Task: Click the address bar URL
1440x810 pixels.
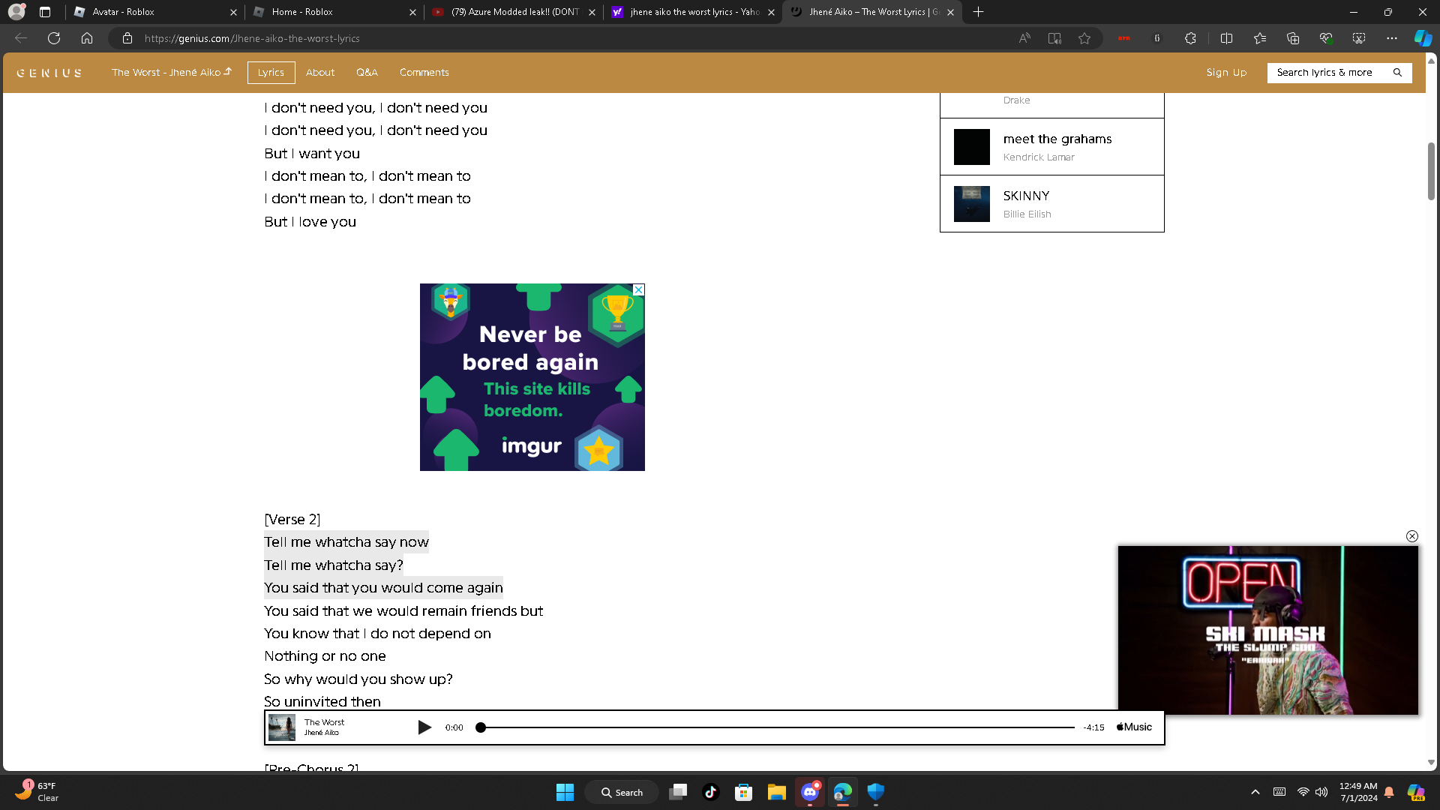Action: tap(252, 38)
